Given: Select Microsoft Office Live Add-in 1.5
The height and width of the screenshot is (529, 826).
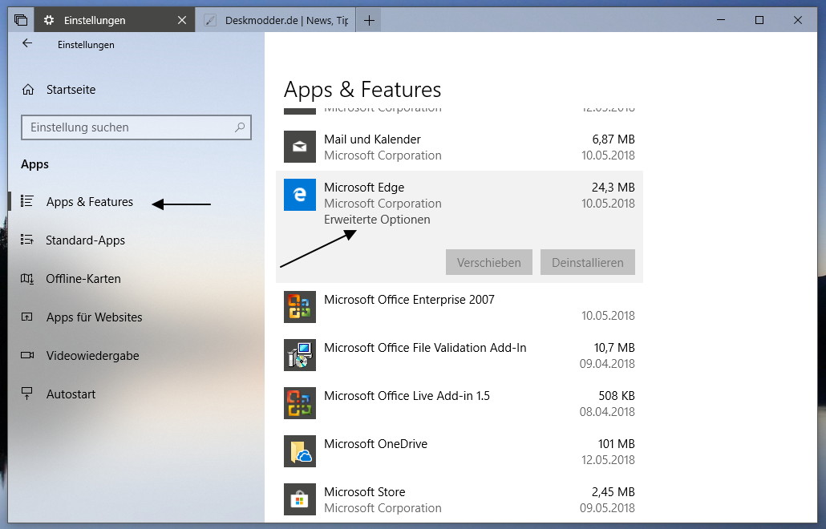Looking at the screenshot, I should [460, 403].
